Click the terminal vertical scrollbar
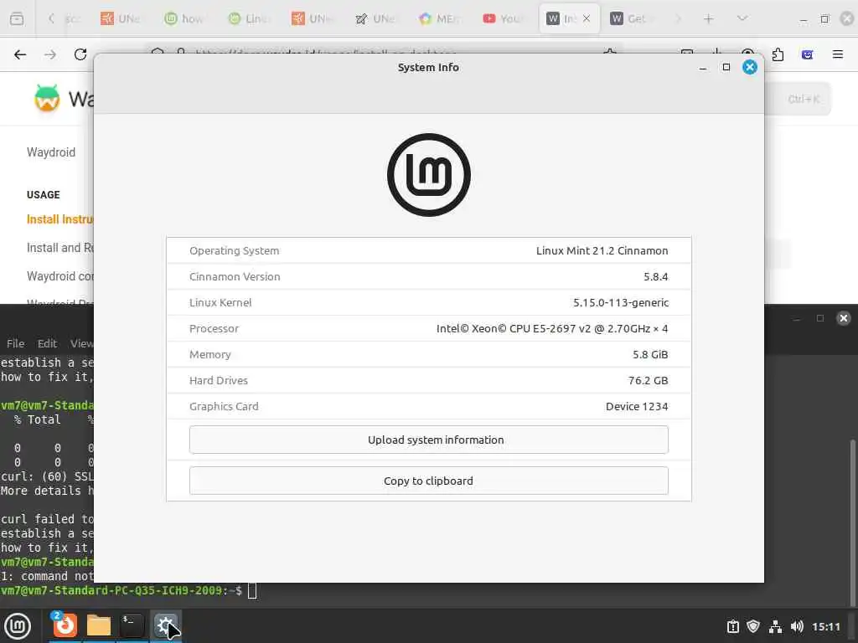Image resolution: width=858 pixels, height=643 pixels. [852, 522]
